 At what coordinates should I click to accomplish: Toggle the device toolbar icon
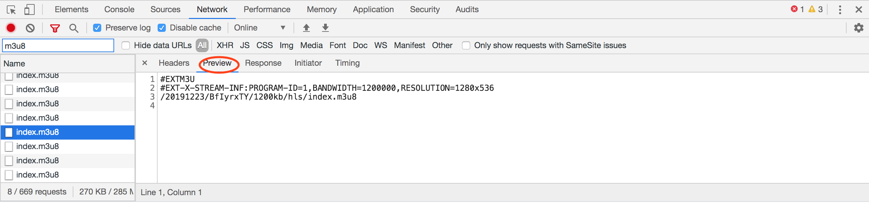pos(29,10)
